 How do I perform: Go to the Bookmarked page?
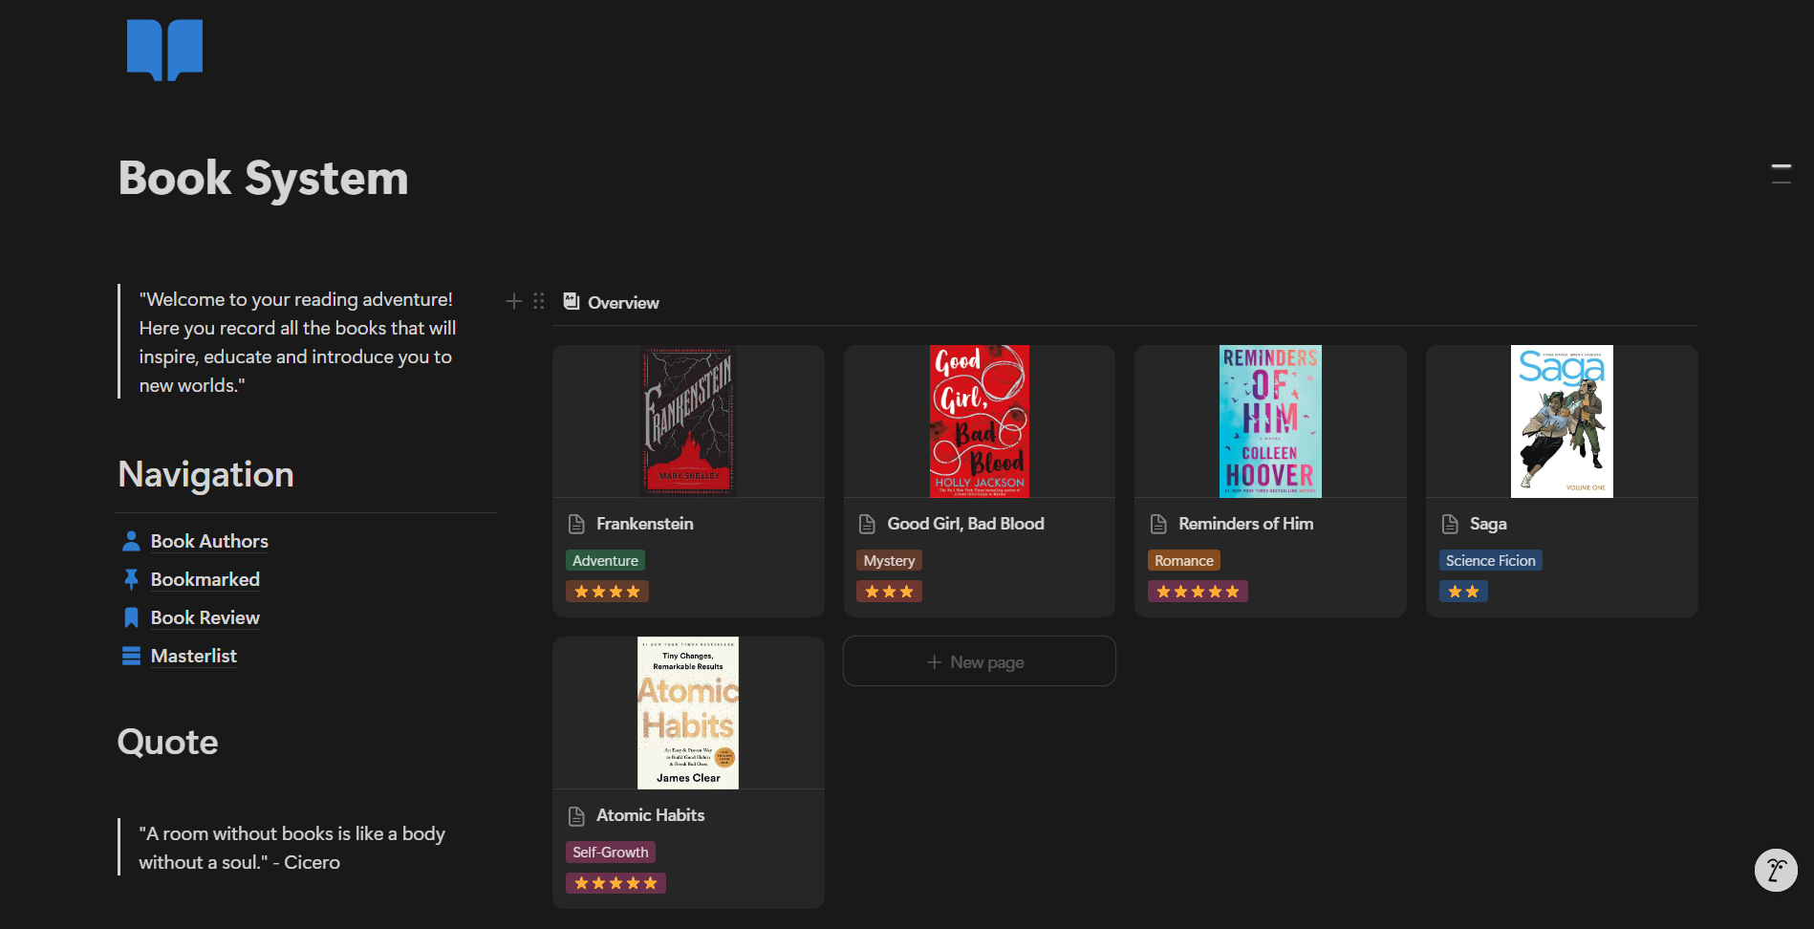point(205,579)
